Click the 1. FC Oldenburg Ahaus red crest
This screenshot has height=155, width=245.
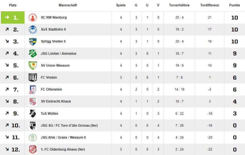33,149
